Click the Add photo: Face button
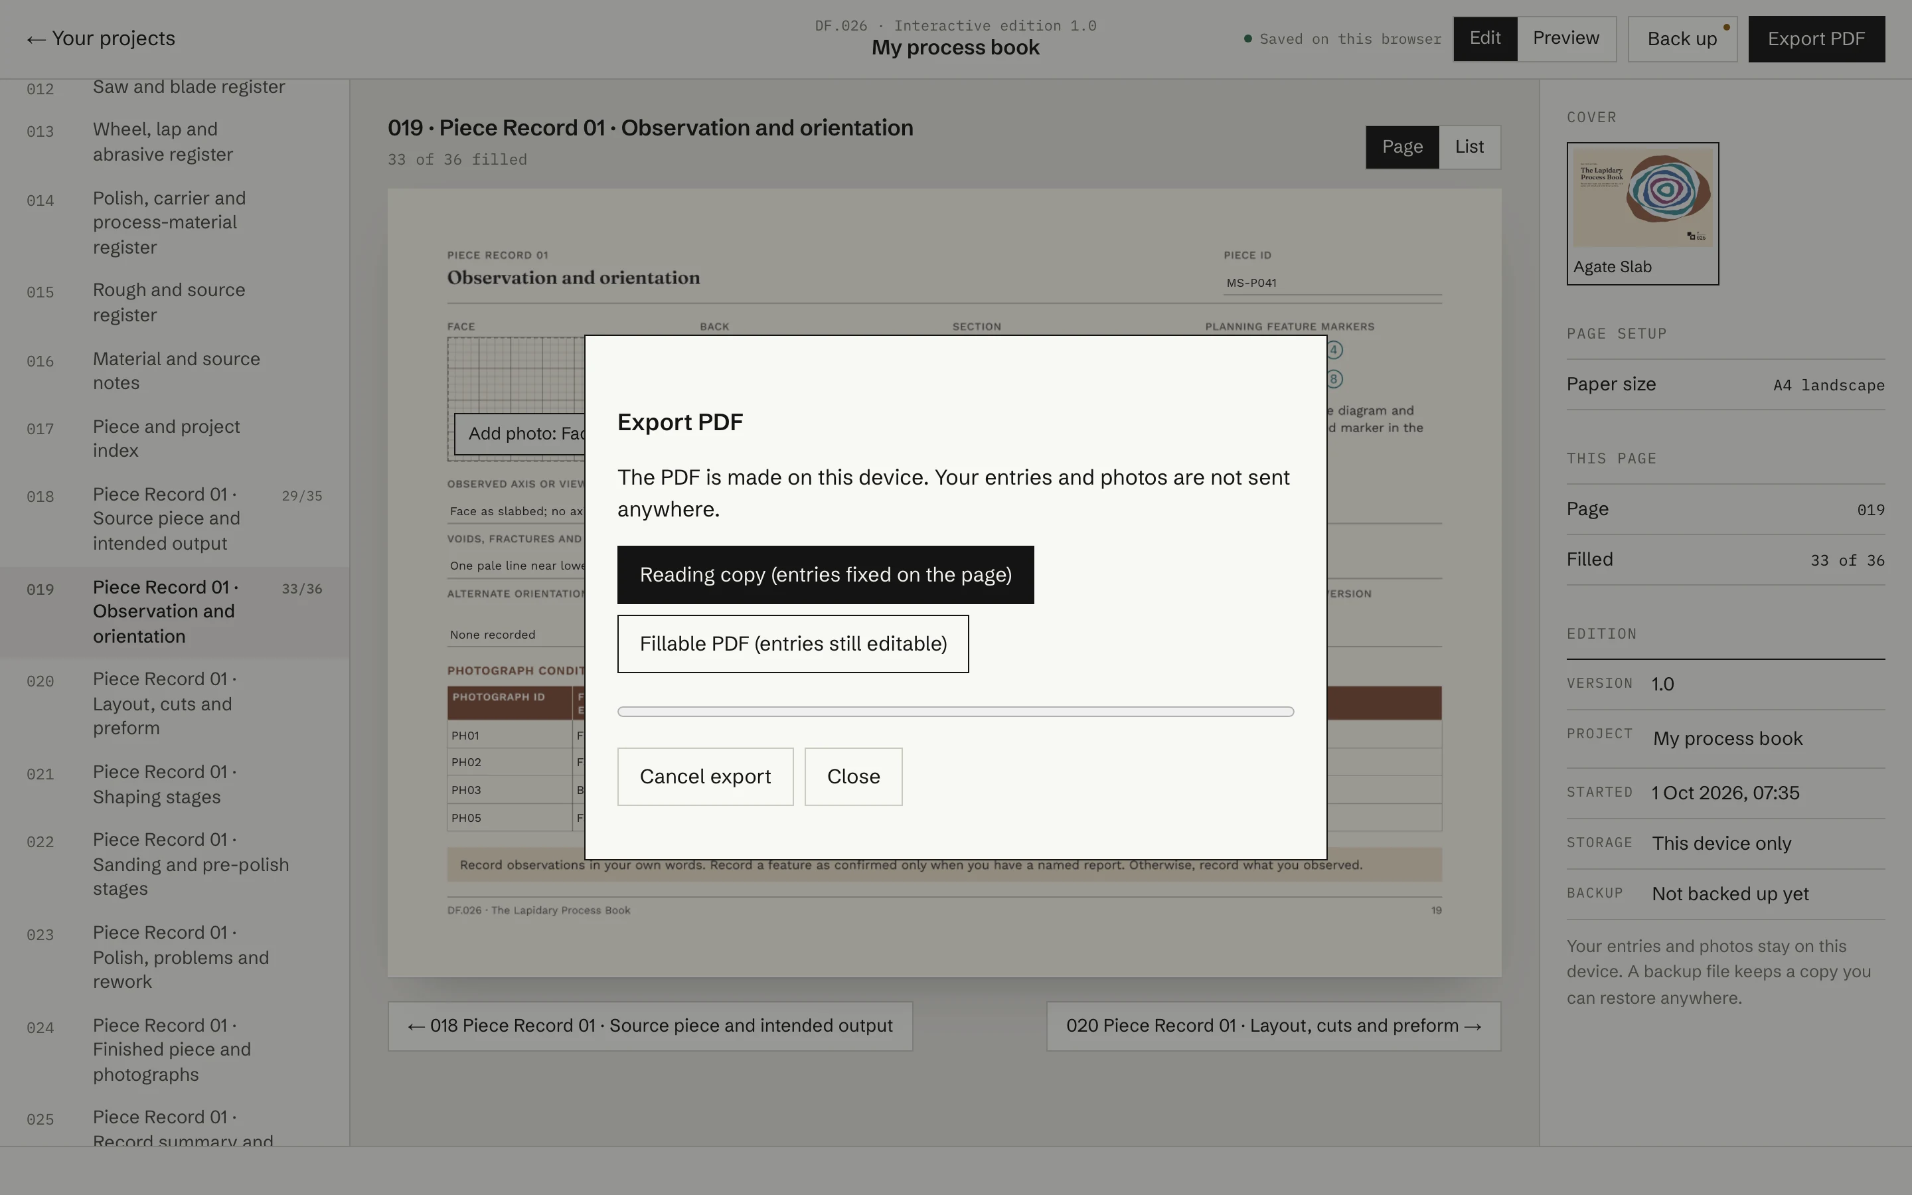1912x1195 pixels. tap(520, 434)
